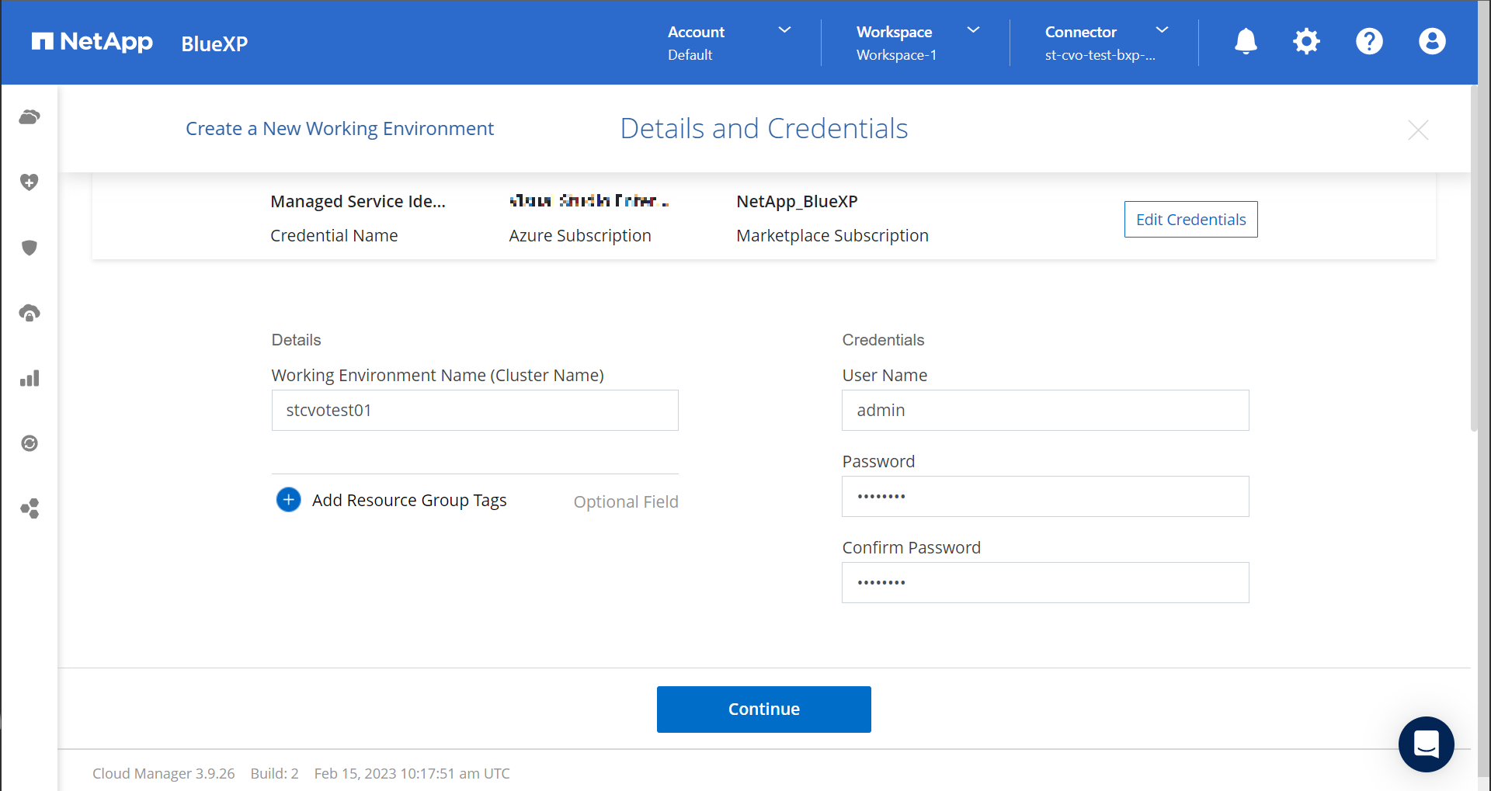
Task: Open the Settings gear in the top bar
Action: coord(1306,42)
